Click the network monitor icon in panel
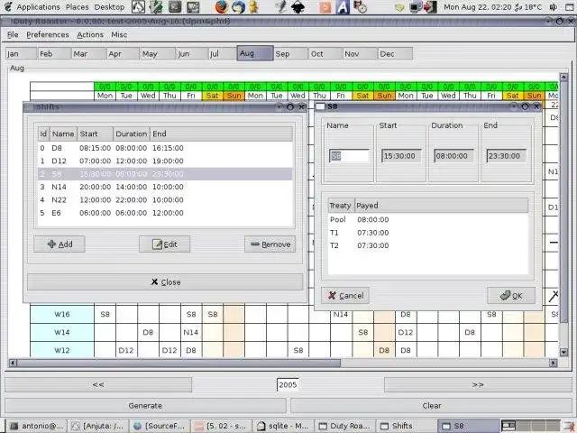The image size is (577, 433). [416, 7]
